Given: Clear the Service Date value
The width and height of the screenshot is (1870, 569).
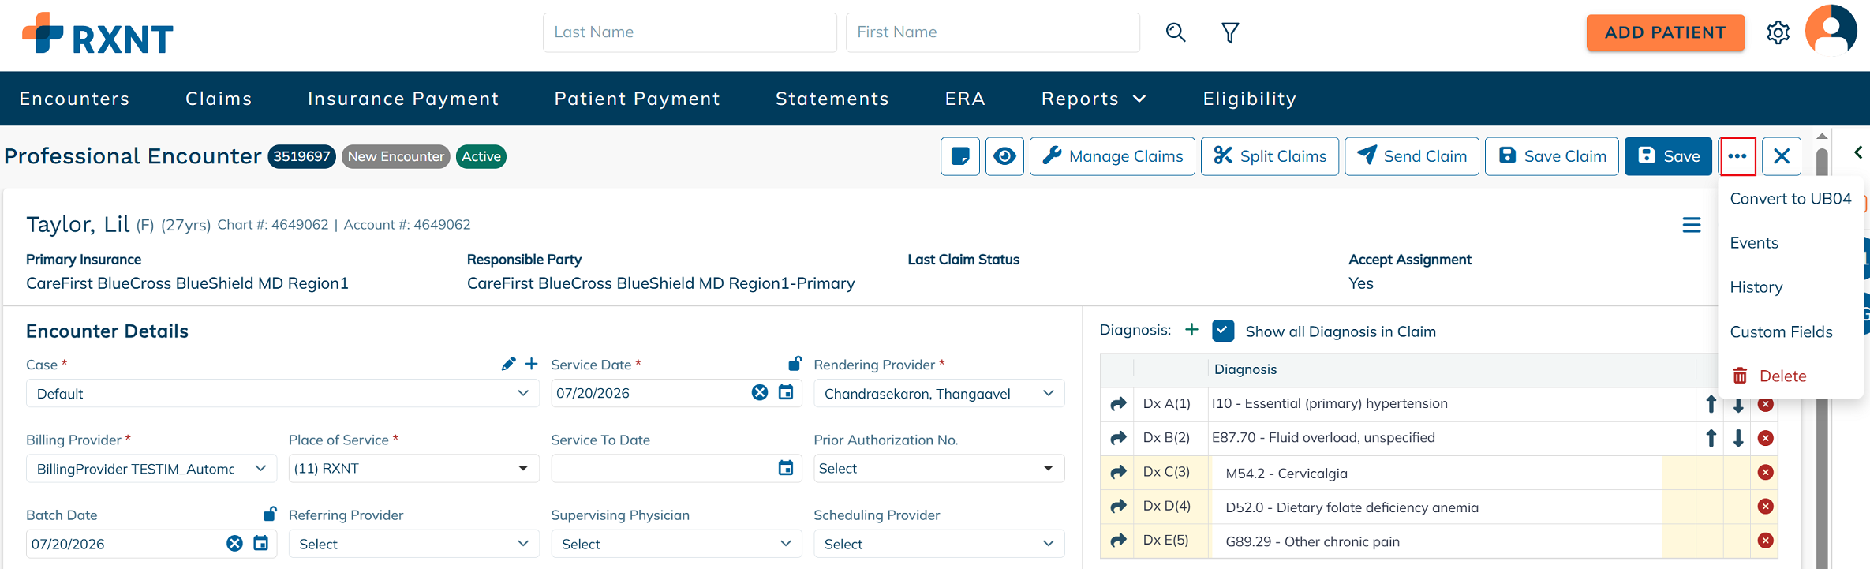Looking at the screenshot, I should click(760, 393).
